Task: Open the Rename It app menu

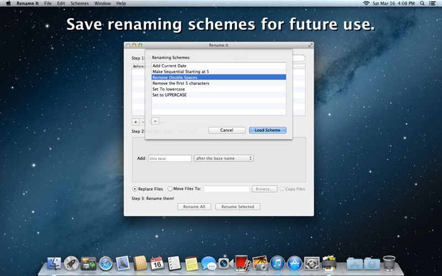Action: (x=27, y=3)
